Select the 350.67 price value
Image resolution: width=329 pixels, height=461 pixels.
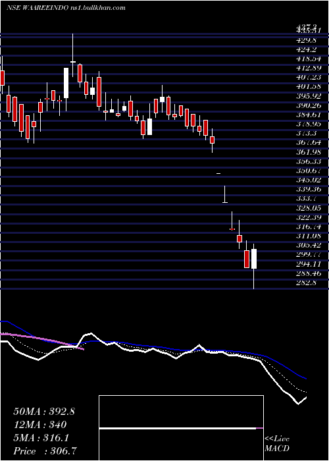point(310,171)
